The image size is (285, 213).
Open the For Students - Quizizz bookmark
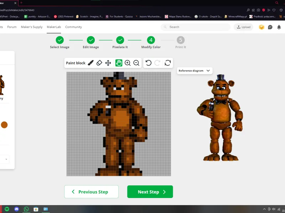coord(119,16)
